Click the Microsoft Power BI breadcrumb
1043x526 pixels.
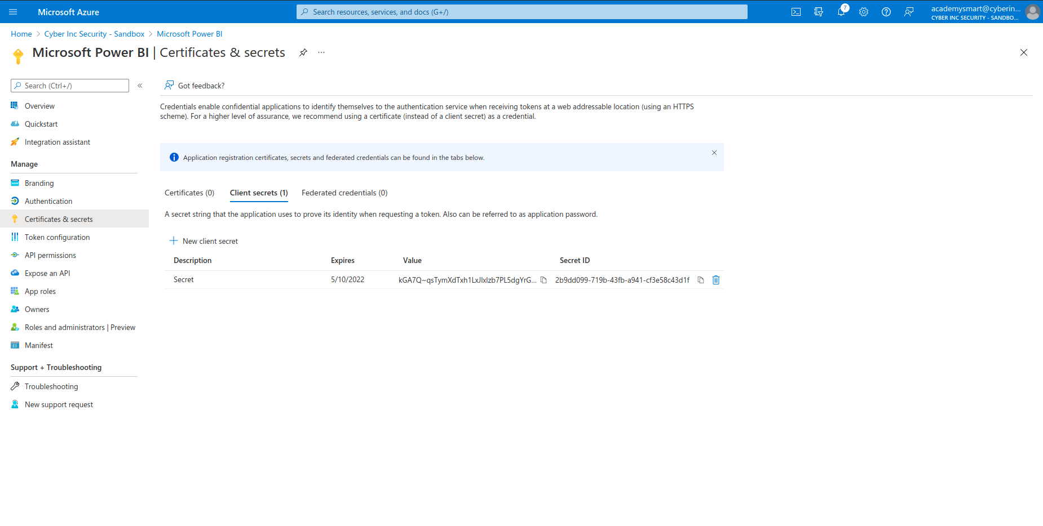pos(189,34)
